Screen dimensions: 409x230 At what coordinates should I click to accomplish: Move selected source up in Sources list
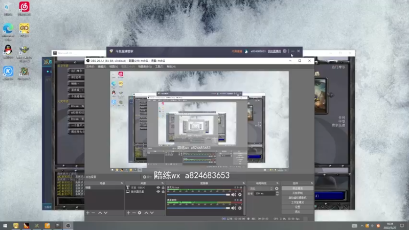(x=146, y=213)
